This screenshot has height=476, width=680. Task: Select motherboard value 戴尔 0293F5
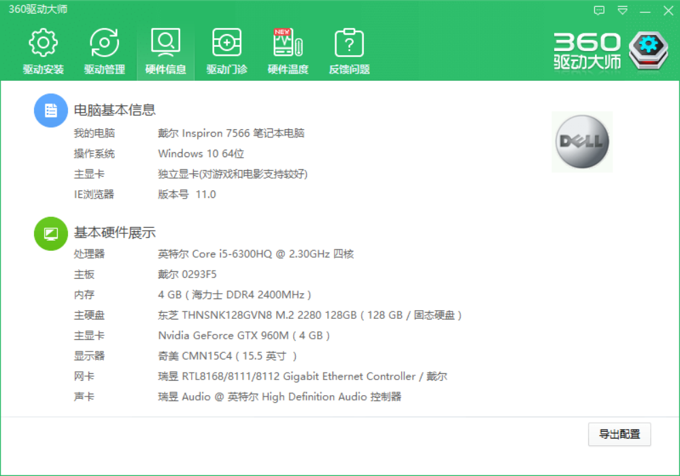pos(188,274)
